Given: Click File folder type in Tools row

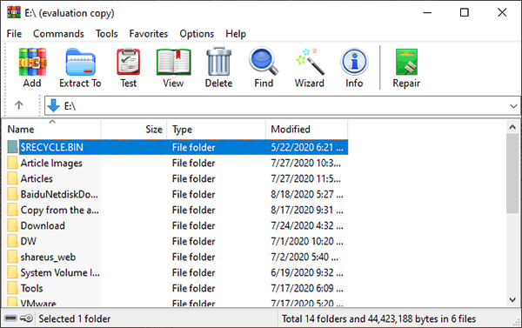Looking at the screenshot, I should 193,288.
